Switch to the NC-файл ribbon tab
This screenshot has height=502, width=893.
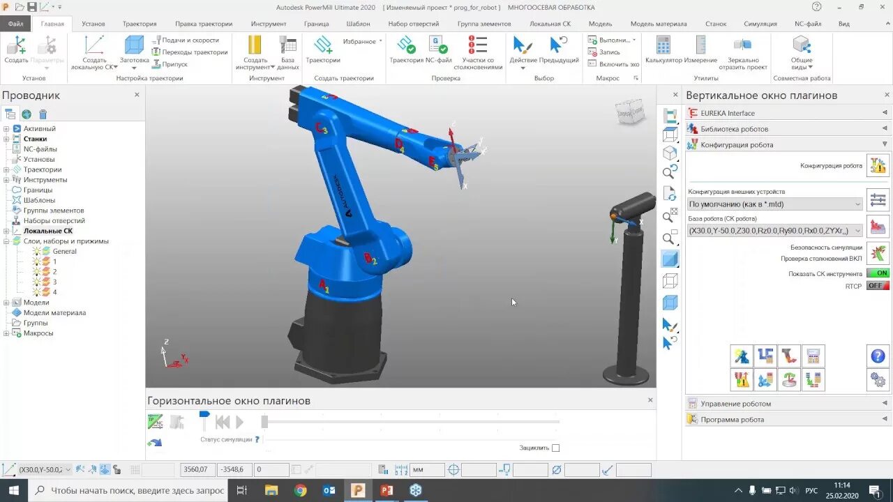tap(808, 24)
